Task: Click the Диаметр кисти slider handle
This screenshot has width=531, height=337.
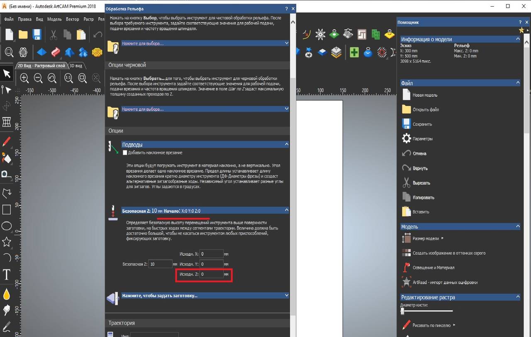Action: point(402,311)
